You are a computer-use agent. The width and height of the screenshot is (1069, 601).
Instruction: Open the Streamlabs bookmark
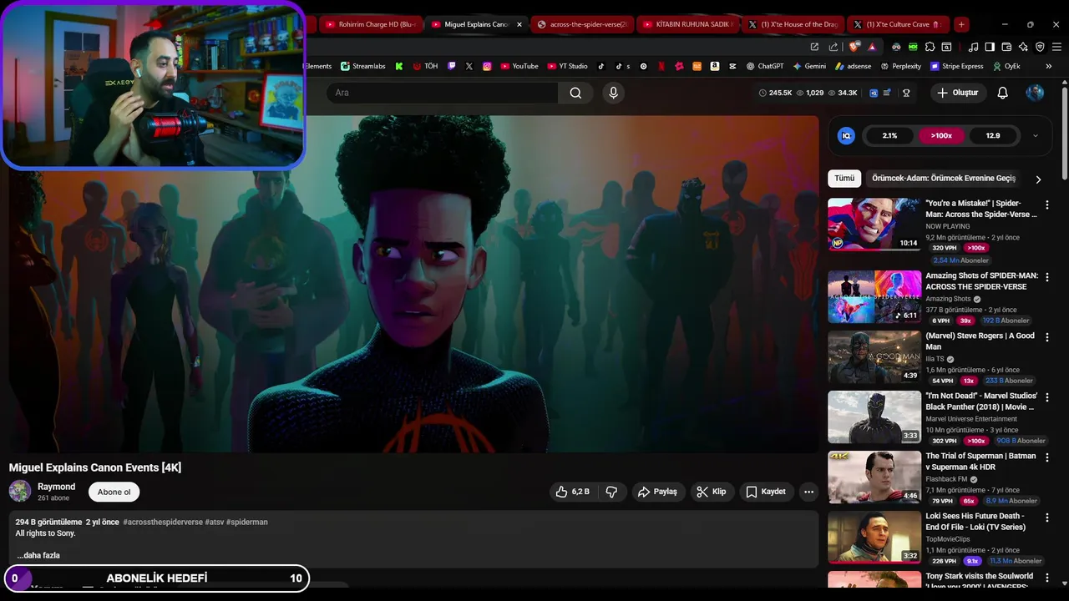[x=363, y=66]
